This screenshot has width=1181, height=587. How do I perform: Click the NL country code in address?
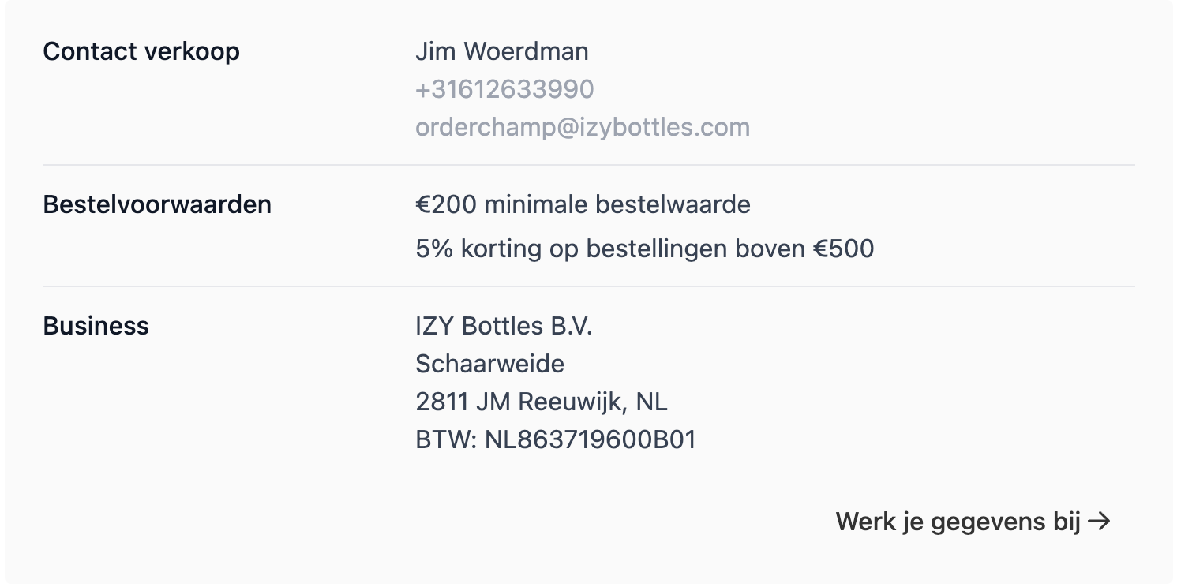click(651, 402)
